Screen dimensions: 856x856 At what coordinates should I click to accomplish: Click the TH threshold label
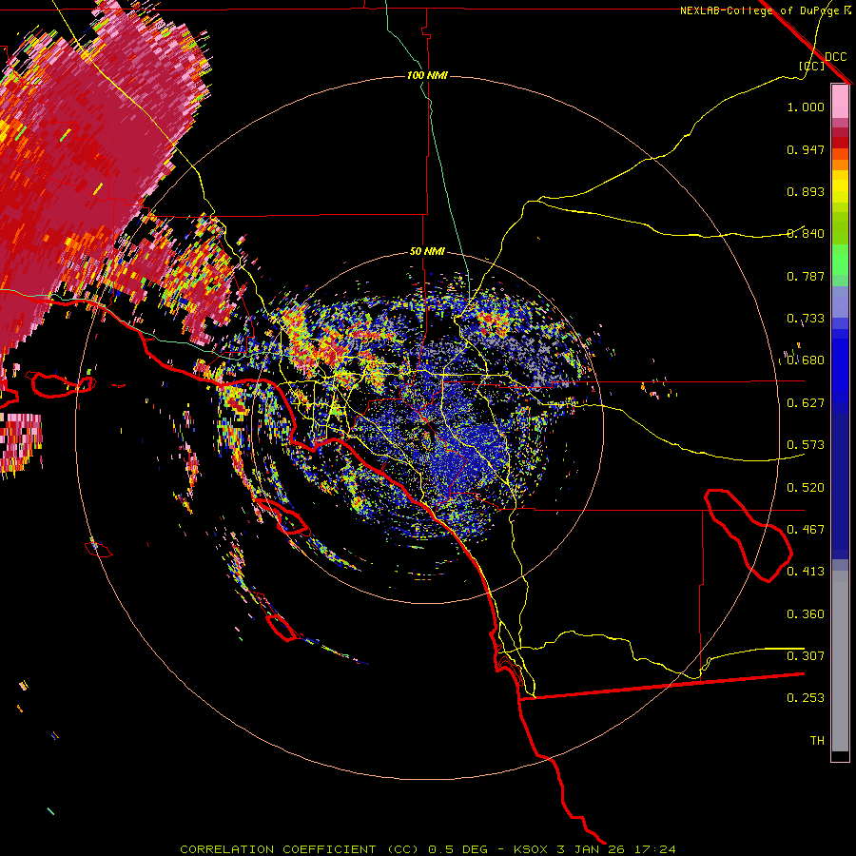point(817,741)
